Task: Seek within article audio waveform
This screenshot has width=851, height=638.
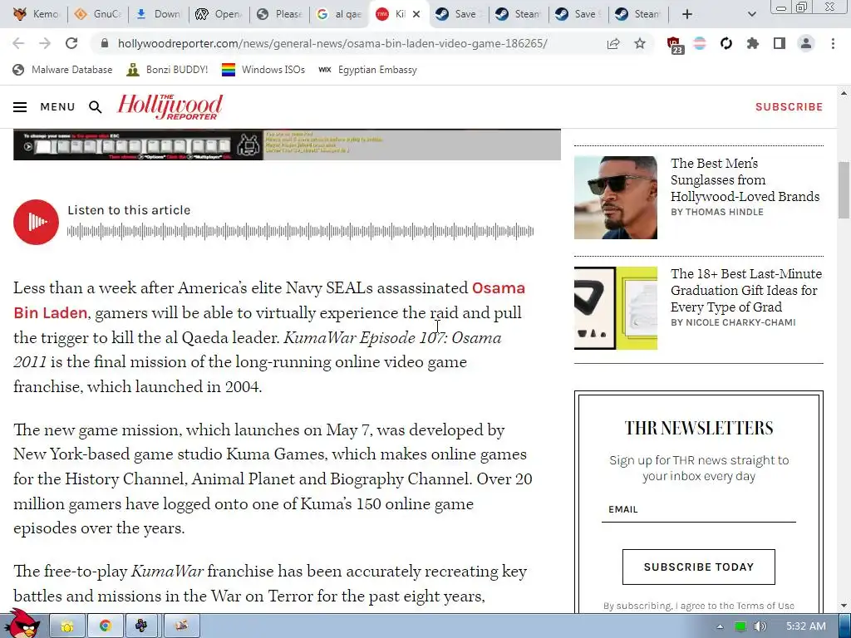Action: (x=300, y=231)
